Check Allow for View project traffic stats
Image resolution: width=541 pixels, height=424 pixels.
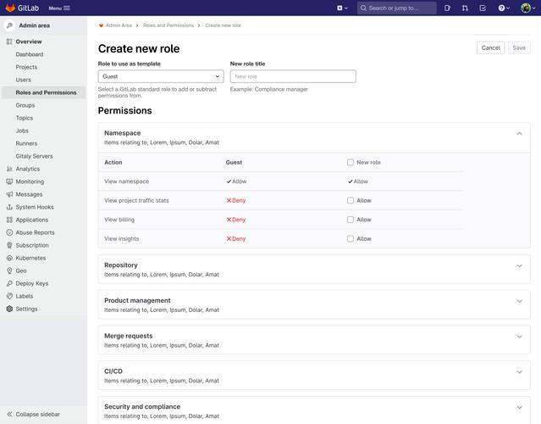(351, 200)
